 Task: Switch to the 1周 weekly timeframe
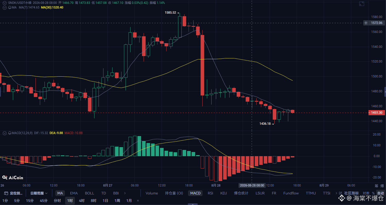[x=117, y=201]
